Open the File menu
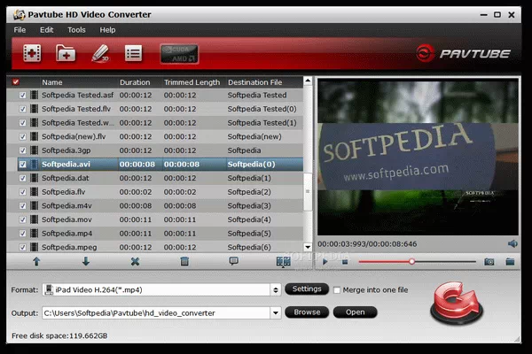Viewport: 532px width, 354px height. pyautogui.click(x=20, y=30)
